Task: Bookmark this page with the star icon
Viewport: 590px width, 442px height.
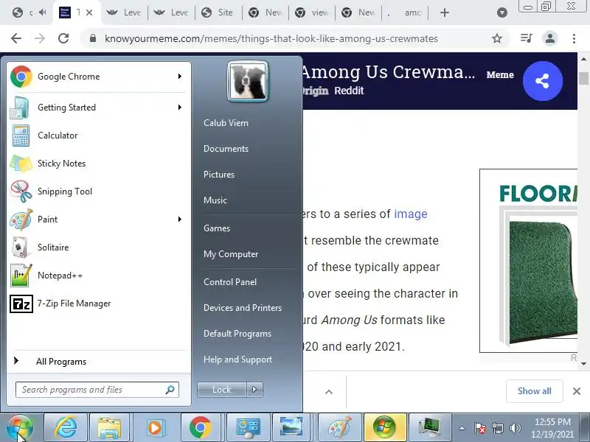Action: pyautogui.click(x=497, y=38)
